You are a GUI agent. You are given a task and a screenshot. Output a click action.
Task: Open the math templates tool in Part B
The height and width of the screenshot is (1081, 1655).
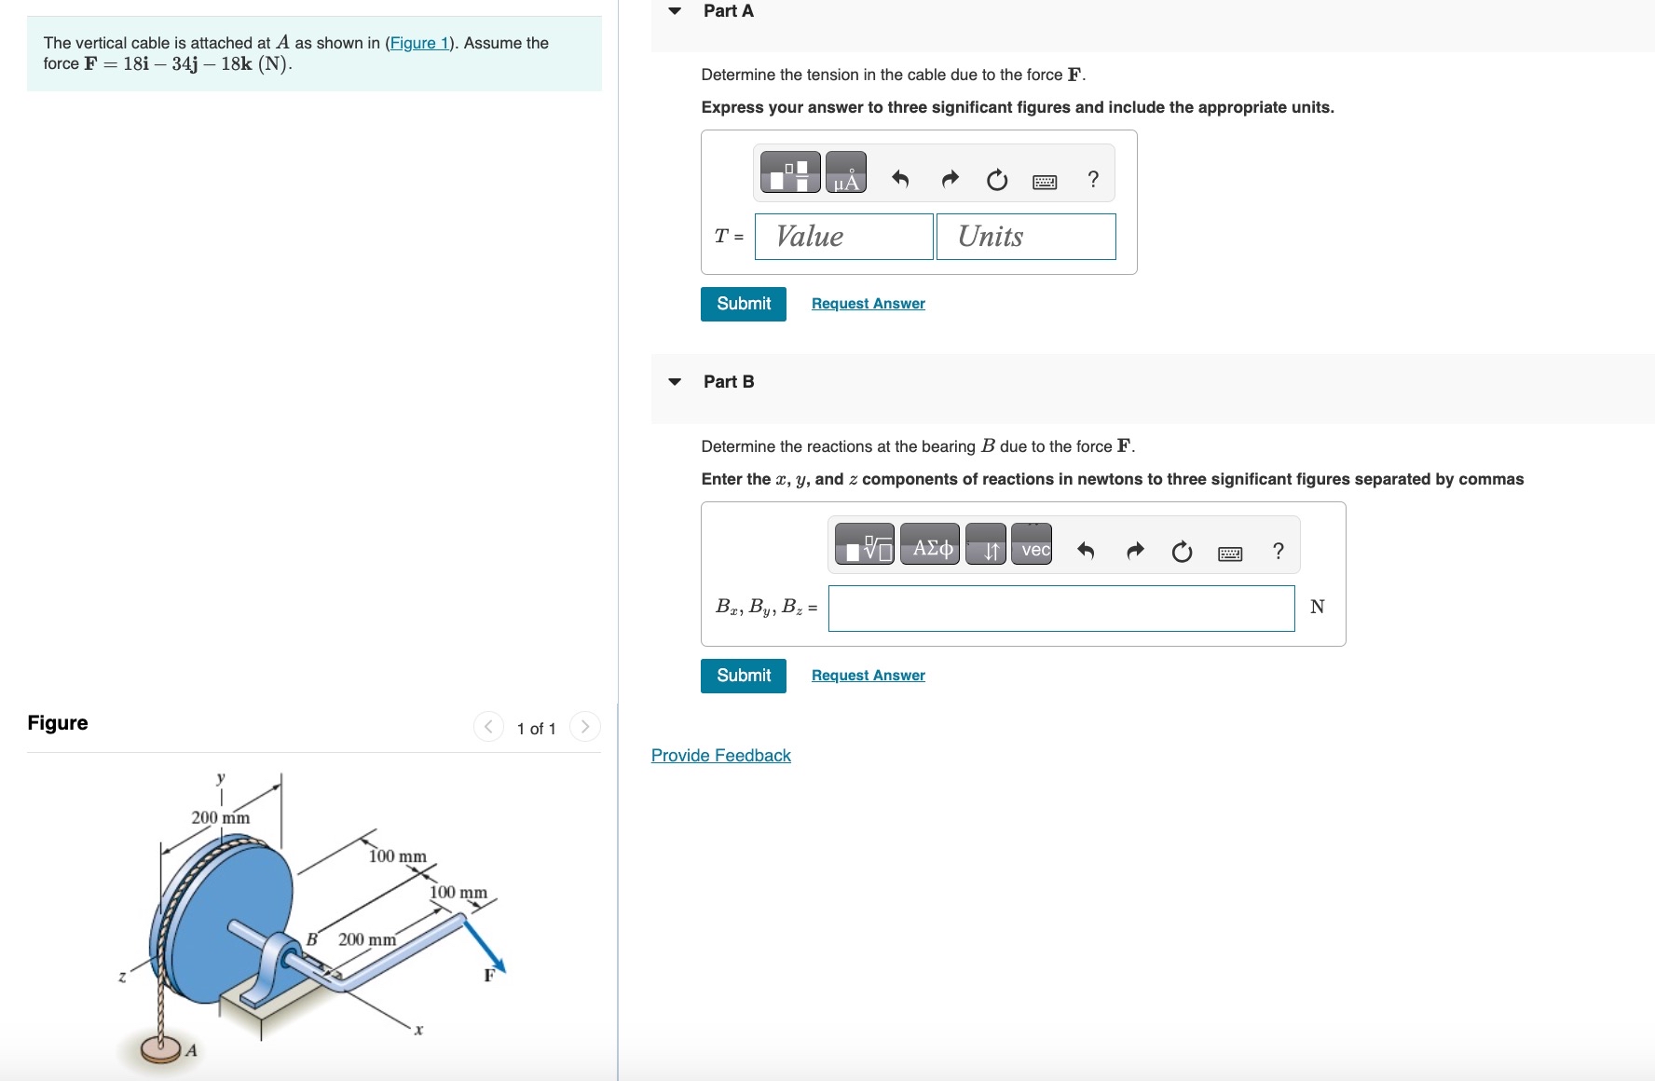(x=865, y=544)
